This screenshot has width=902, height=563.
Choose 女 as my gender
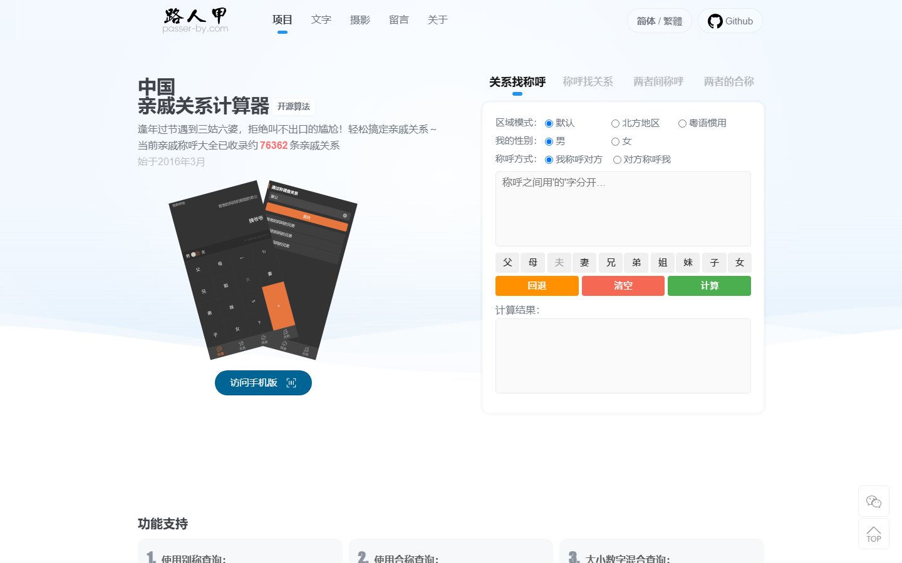coord(615,141)
